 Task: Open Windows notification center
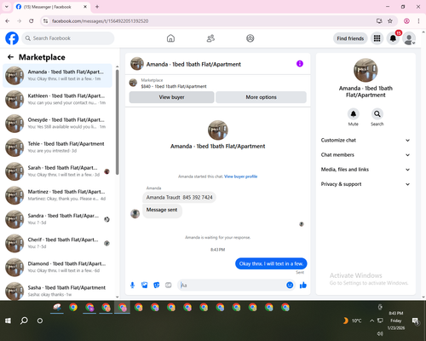coord(416,321)
